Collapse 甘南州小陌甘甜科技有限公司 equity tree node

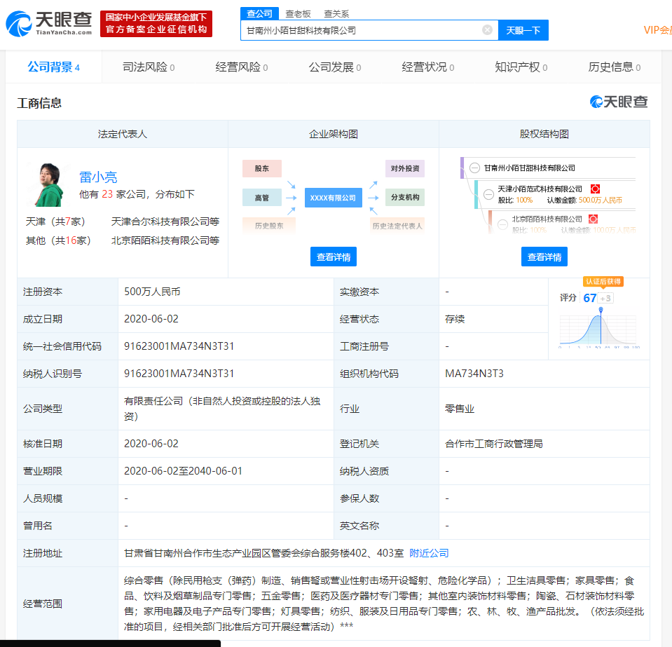pyautogui.click(x=474, y=168)
